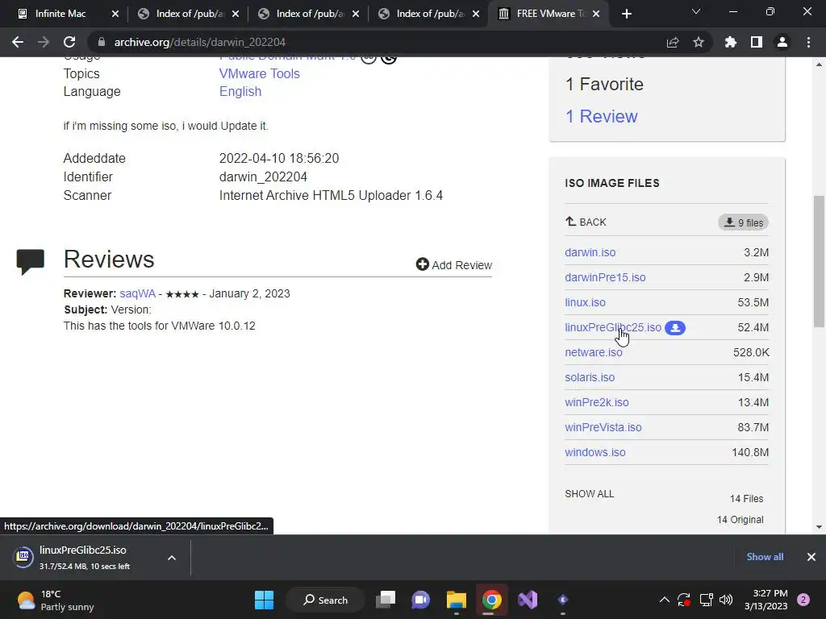The image size is (826, 619).
Task: Click the ISO file icon in downloads bar
Action: 23,557
